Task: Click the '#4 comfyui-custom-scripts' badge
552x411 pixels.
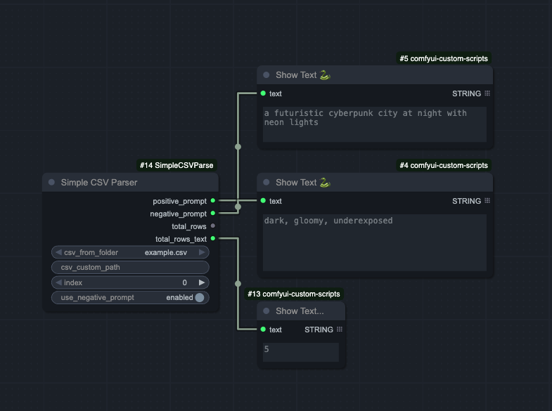Action: tap(444, 165)
